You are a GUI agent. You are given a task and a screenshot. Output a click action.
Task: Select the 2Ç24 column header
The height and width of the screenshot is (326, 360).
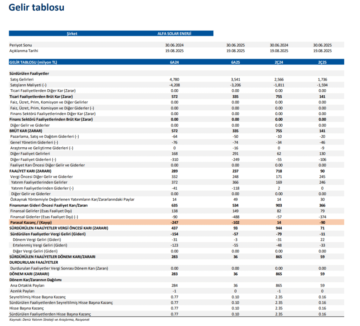[279, 62]
